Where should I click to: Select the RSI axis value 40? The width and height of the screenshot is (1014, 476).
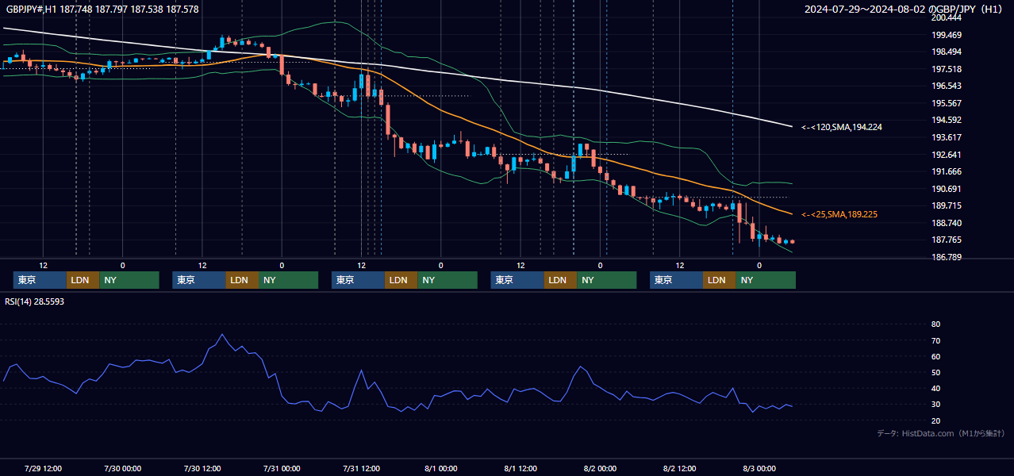coord(935,388)
